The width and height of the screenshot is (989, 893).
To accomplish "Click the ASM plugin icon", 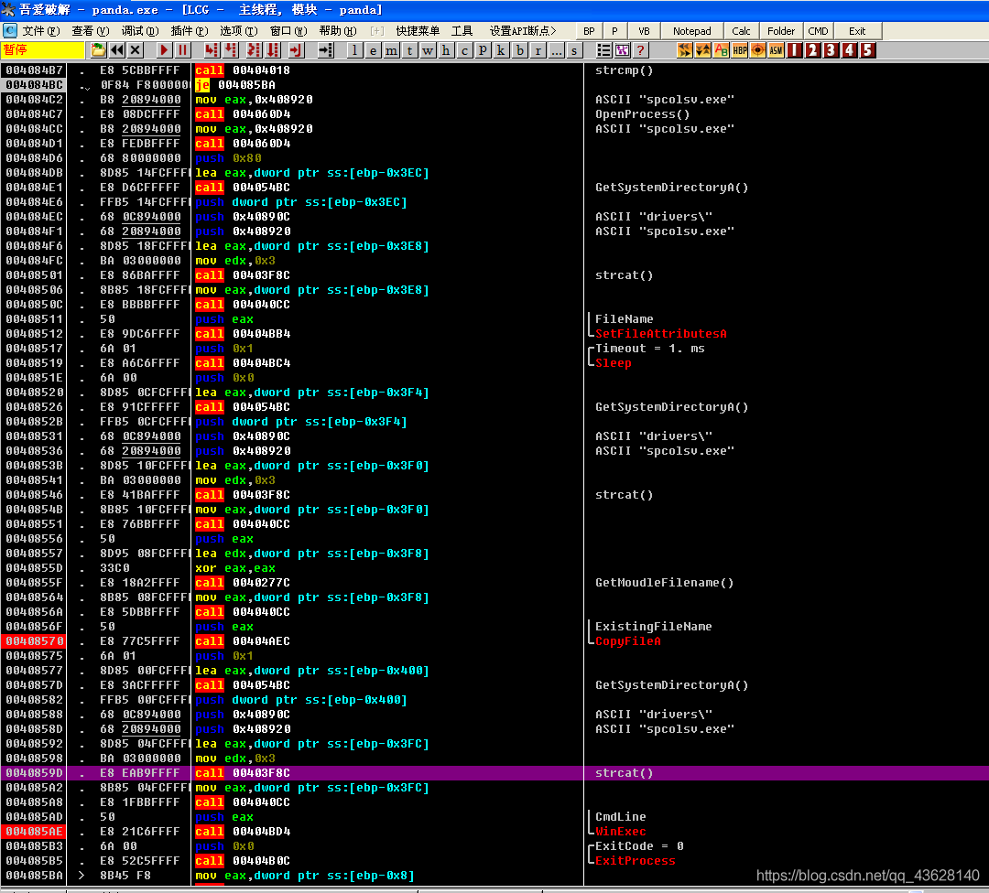I will click(776, 50).
